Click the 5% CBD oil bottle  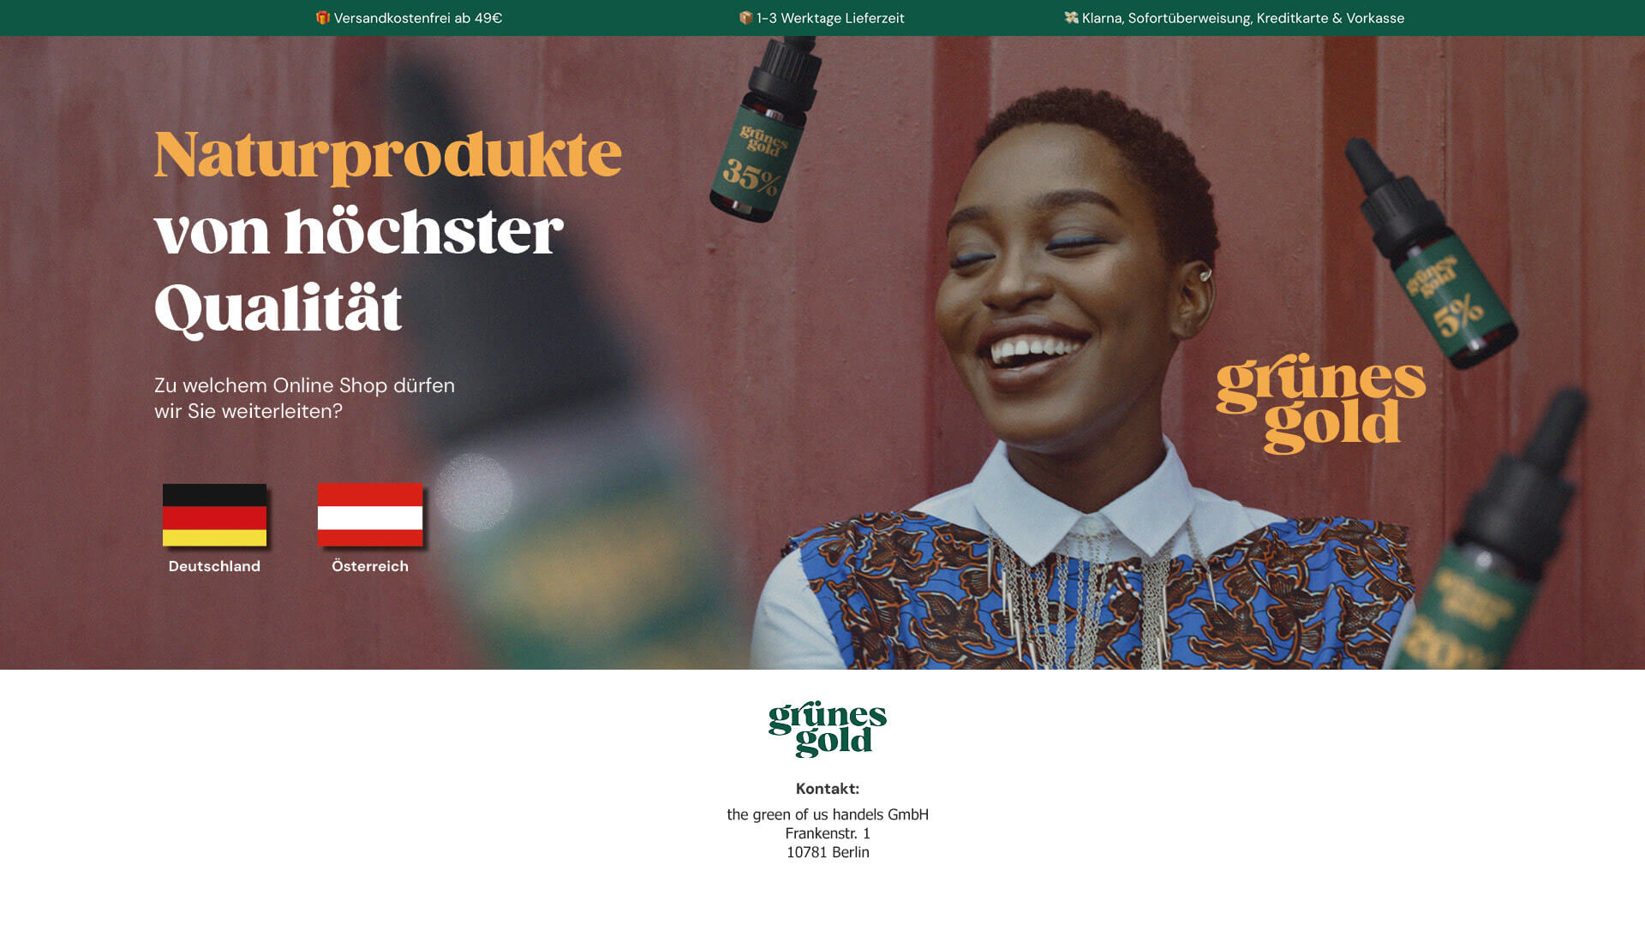pyautogui.click(x=1430, y=253)
